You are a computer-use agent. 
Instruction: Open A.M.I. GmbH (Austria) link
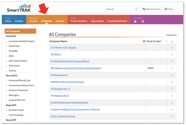[x=63, y=116]
